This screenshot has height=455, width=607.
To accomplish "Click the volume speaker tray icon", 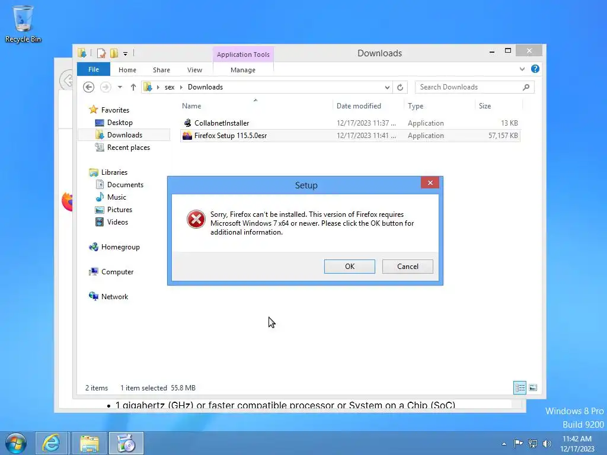I will [x=547, y=443].
